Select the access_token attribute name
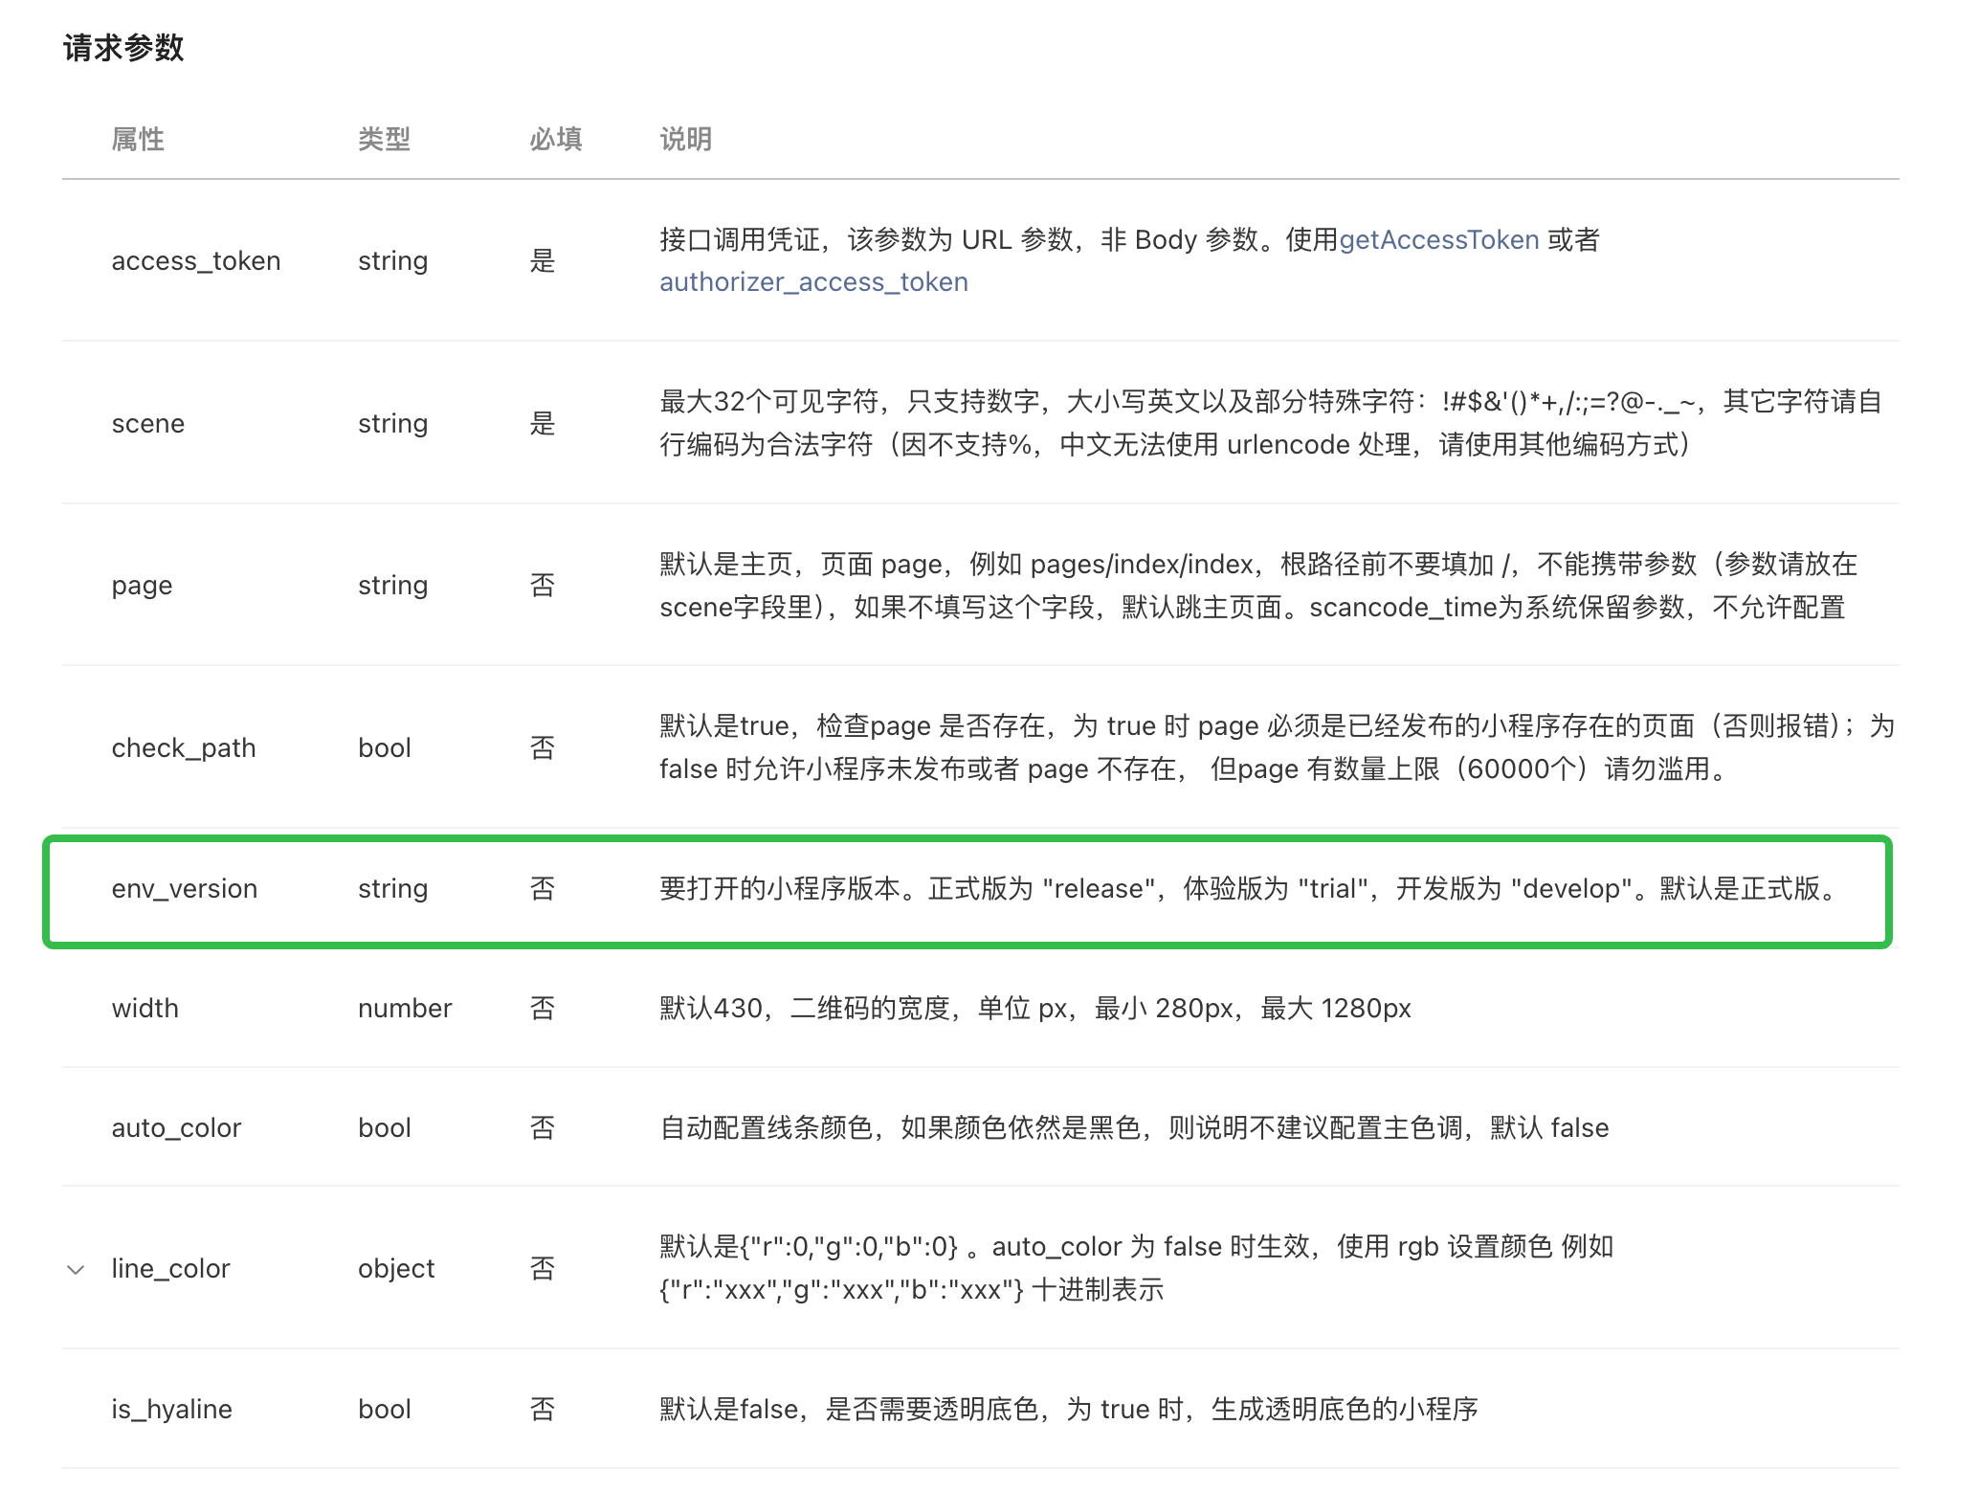The image size is (1979, 1491). pyautogui.click(x=196, y=261)
